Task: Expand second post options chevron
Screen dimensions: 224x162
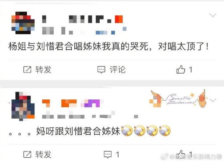Action: (213, 100)
